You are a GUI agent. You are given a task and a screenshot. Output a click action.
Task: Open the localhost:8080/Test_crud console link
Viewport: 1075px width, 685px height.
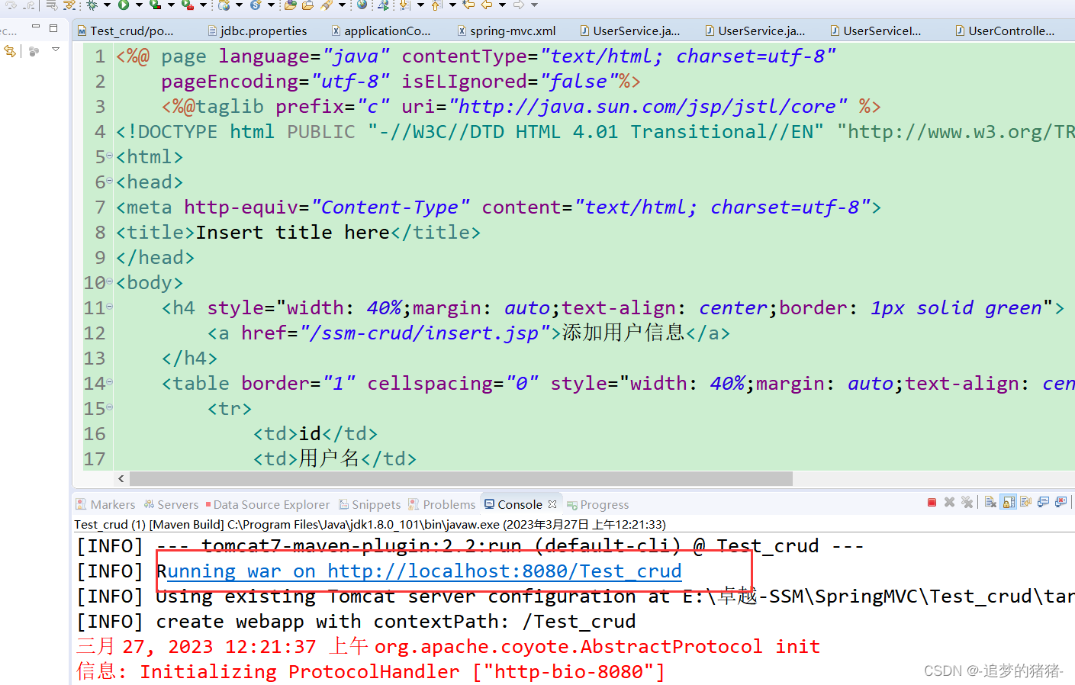pos(504,571)
